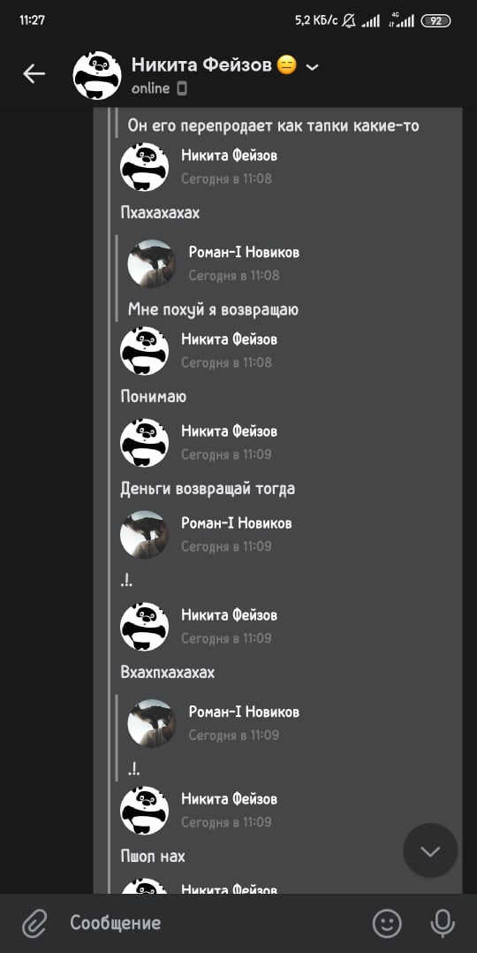Tap the back arrow in header
This screenshot has height=953, width=477.
coord(34,74)
